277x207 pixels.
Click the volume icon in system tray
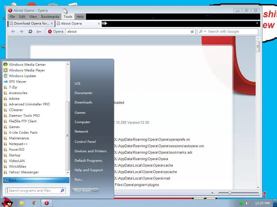pyautogui.click(x=247, y=203)
